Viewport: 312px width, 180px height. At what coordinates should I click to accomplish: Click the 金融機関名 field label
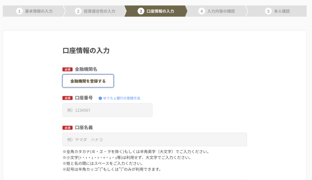(86, 69)
